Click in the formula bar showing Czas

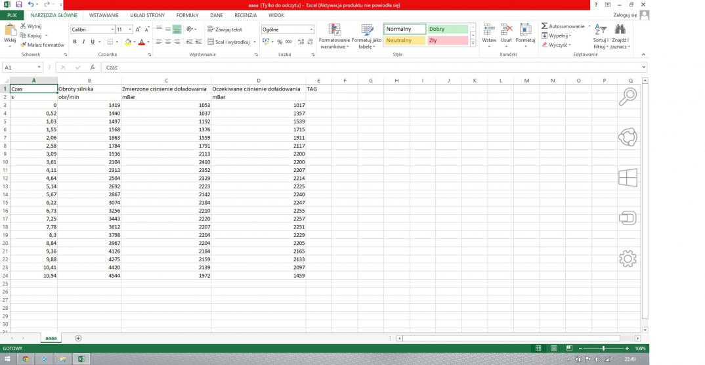[374, 68]
